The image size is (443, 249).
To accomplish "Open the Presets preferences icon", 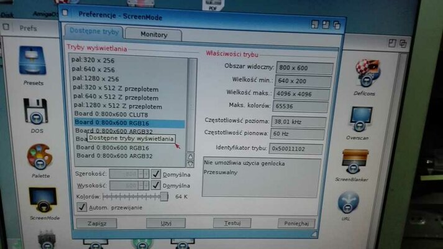I will click(x=32, y=65).
